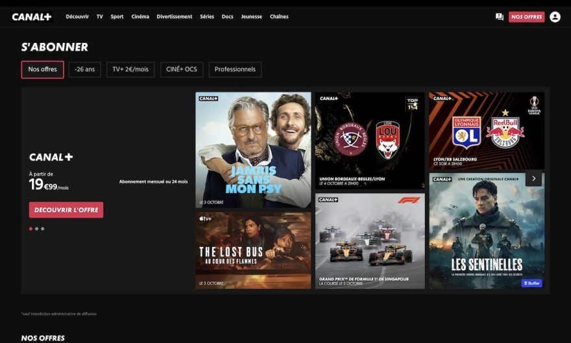Select the third carousel pagination dot
Viewport: 571px width, 343px height.
tap(43, 229)
